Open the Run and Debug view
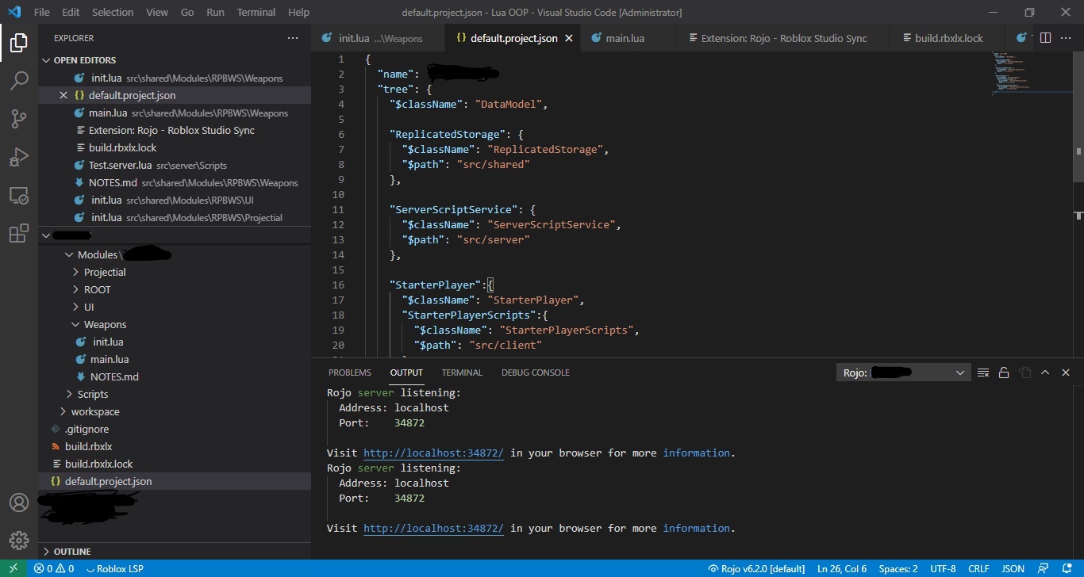 point(18,157)
